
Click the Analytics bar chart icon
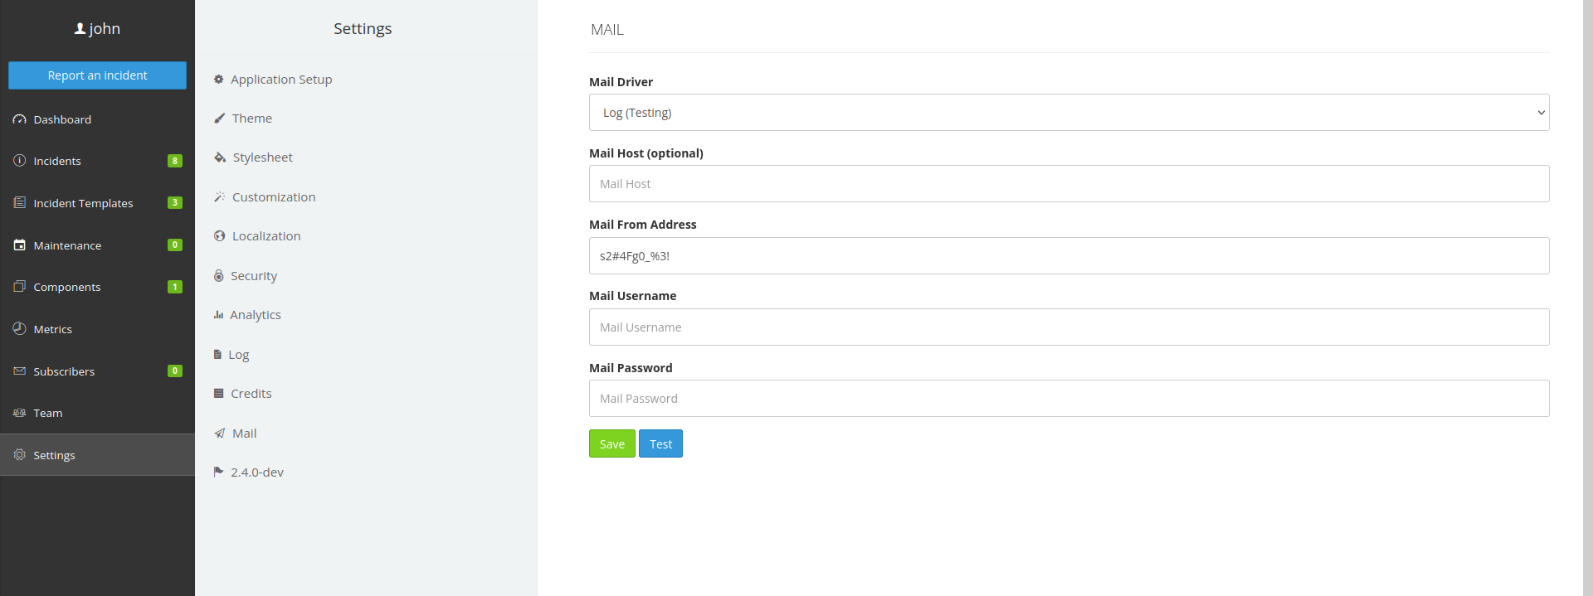(219, 315)
